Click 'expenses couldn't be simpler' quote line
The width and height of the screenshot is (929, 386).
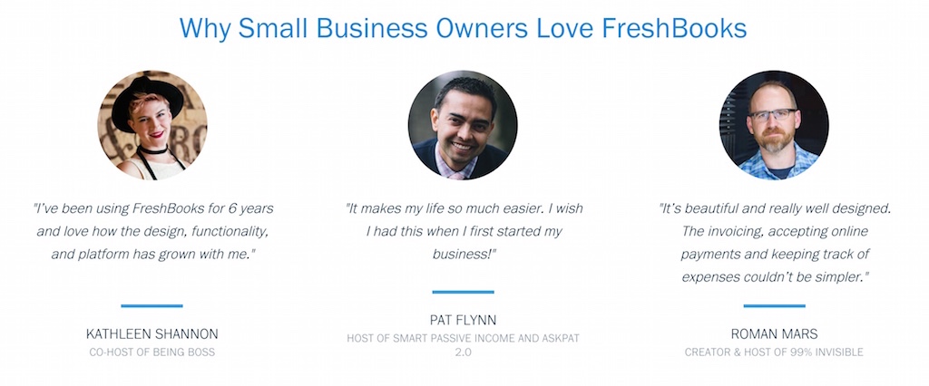coord(775,277)
